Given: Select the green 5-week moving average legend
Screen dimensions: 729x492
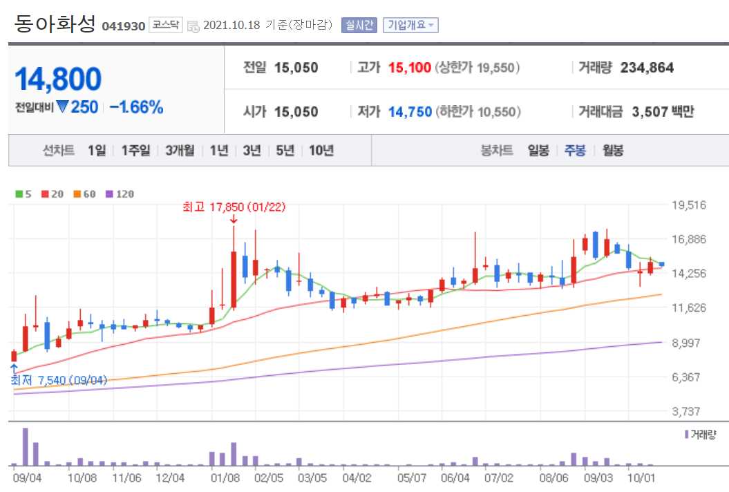Looking at the screenshot, I should coord(22,194).
